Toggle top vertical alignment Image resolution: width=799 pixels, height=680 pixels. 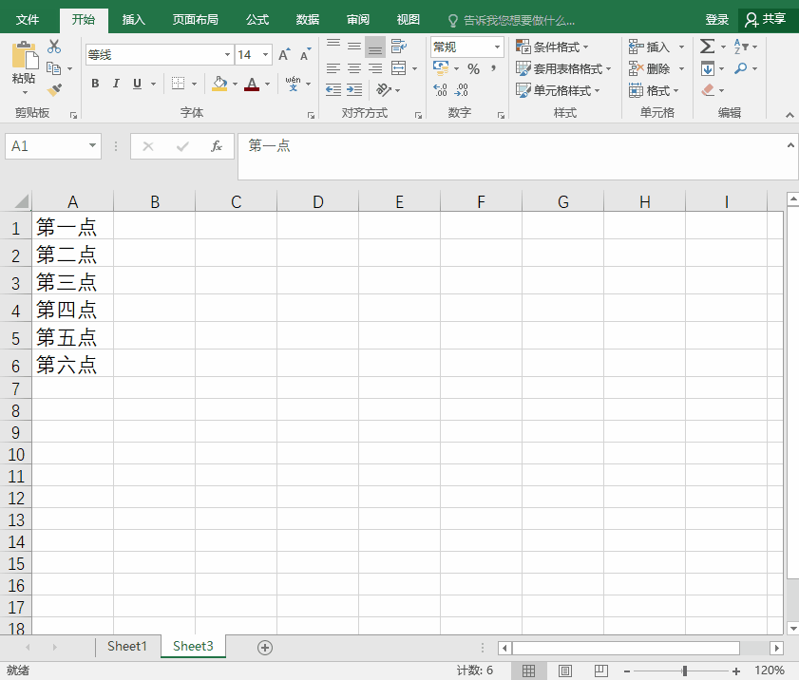333,47
